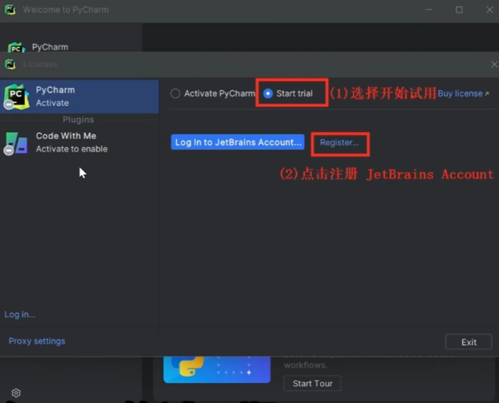Click the PyCharm logo in the Welcome title bar

[10, 10]
